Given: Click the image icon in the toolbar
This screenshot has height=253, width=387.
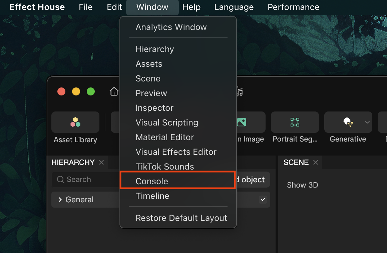Looking at the screenshot, I should (242, 122).
